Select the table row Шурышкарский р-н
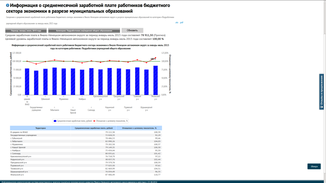The width and height of the screenshot is (326, 183). coord(86,172)
